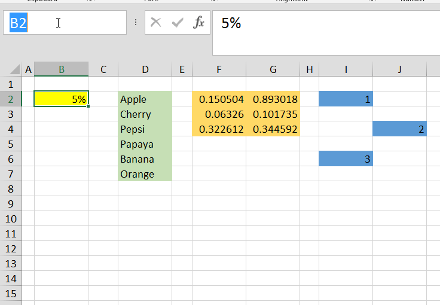Select the yellow cell containing 5%
The width and height of the screenshot is (440, 305).
click(x=61, y=99)
